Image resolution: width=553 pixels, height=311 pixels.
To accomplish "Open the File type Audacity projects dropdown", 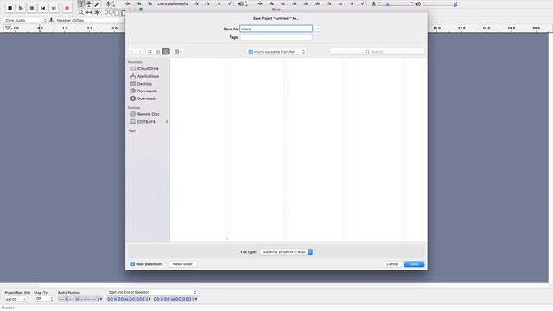I will coord(286,251).
